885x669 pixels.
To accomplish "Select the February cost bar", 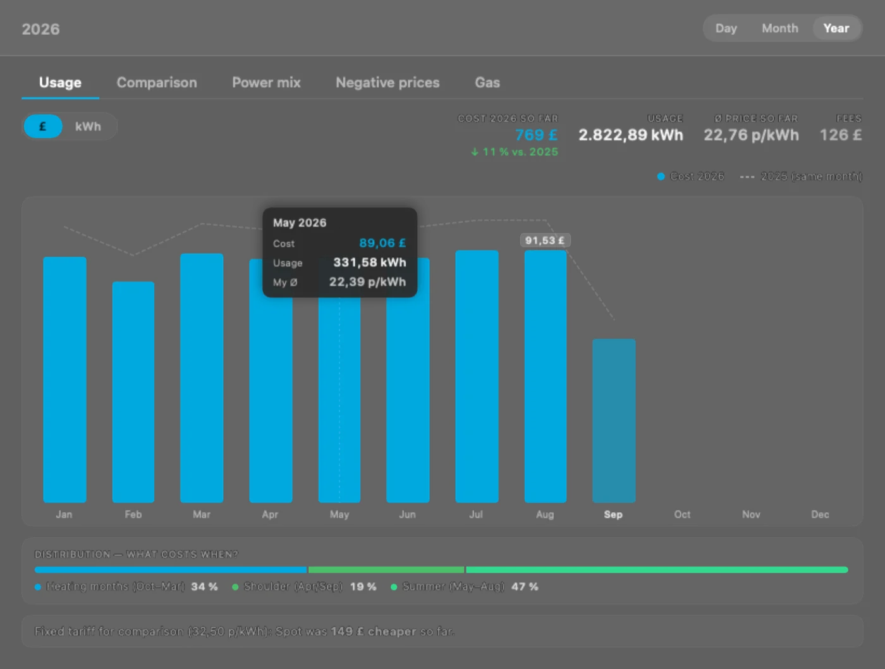I will (x=133, y=392).
